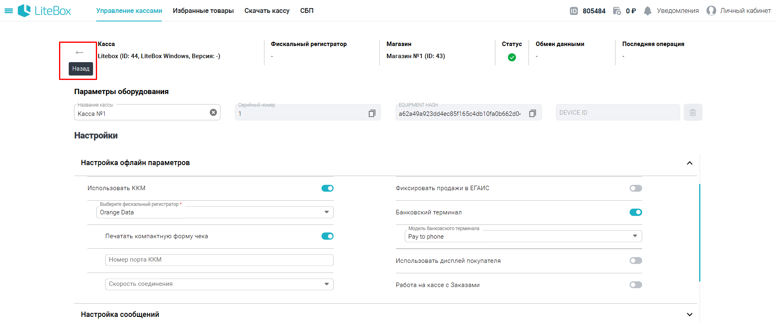Clear the Название кассы field
The image size is (776, 327).
213,113
